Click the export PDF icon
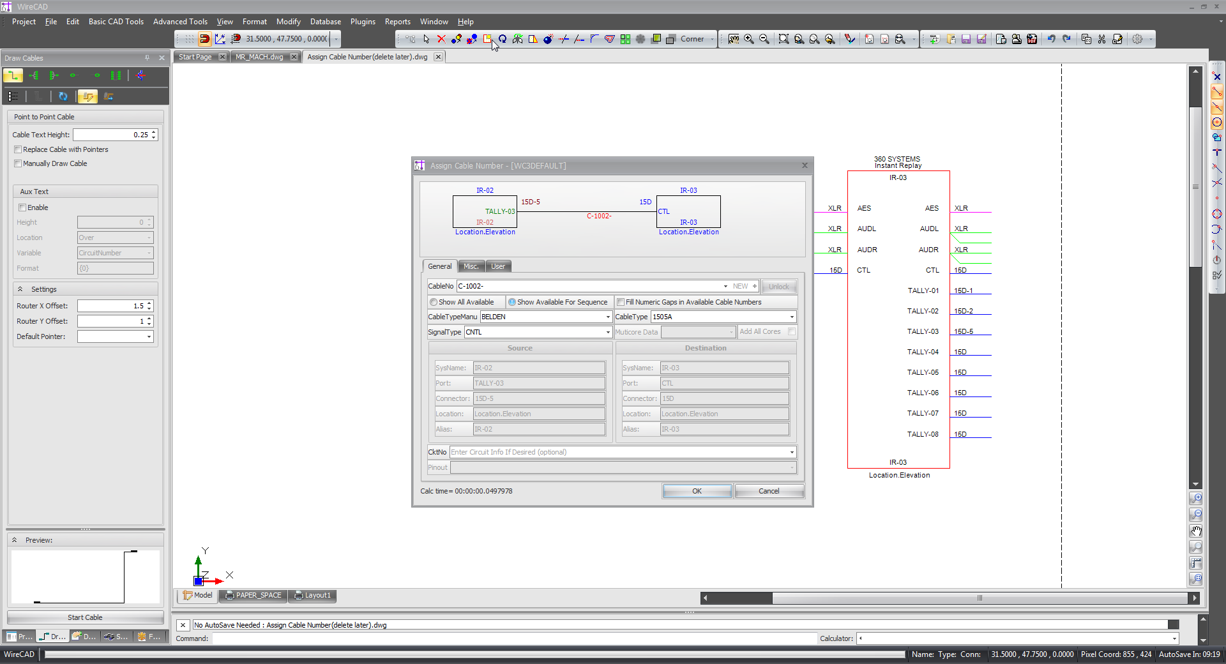Screen dimensions: 1226x664 [x=1032, y=39]
